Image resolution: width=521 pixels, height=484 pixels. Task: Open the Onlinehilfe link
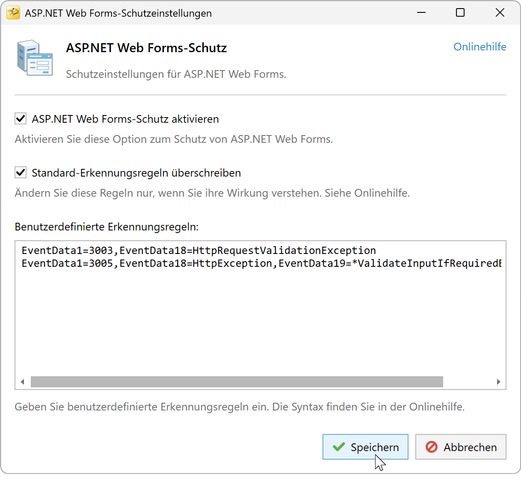480,47
